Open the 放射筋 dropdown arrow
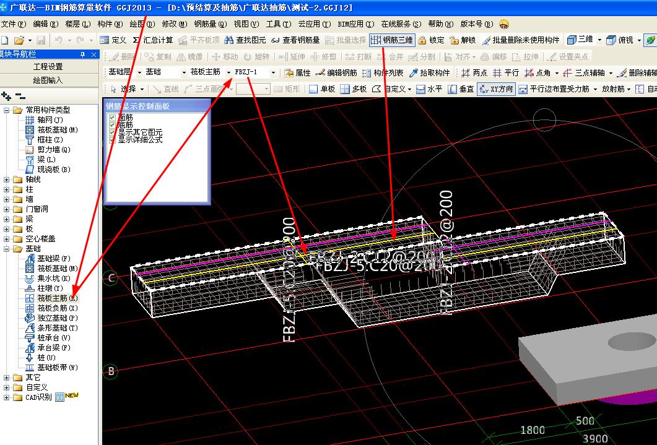This screenshot has height=445, width=657. (629, 89)
